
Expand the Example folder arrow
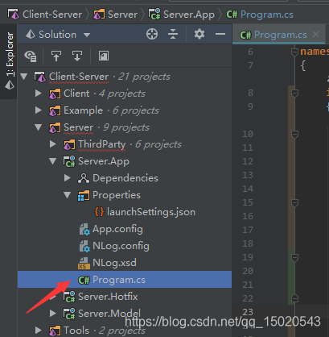pyautogui.click(x=39, y=110)
